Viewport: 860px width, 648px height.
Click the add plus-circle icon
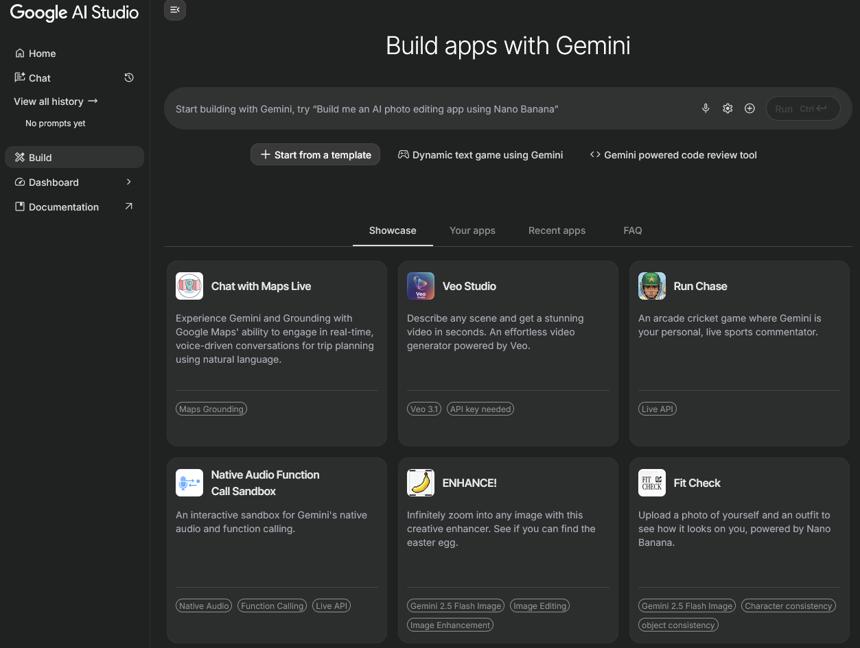coord(749,108)
